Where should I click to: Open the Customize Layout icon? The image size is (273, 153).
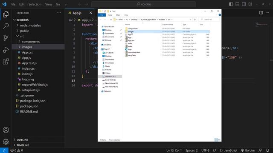[250, 4]
